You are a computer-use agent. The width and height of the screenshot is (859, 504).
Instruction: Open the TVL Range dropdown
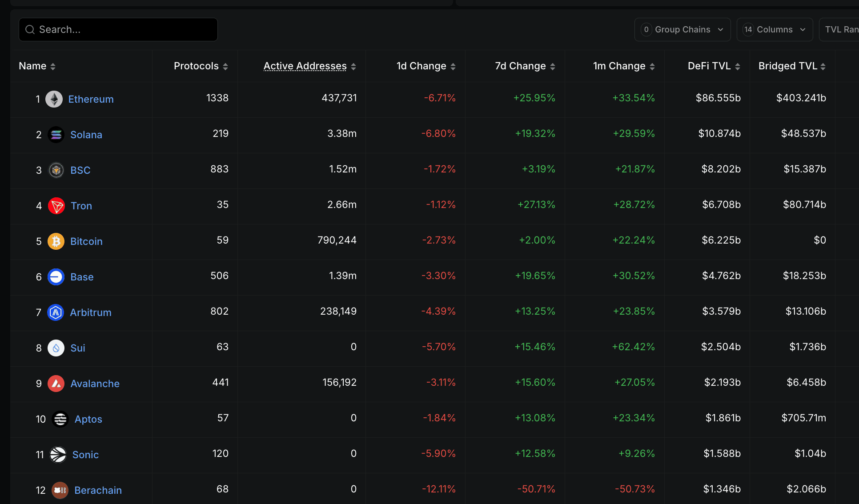coord(841,29)
